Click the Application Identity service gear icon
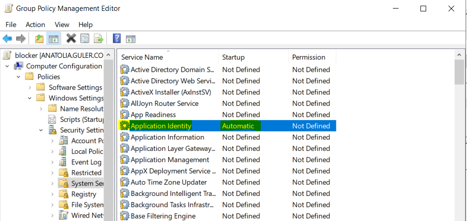The height and width of the screenshot is (221, 467). coord(124,126)
